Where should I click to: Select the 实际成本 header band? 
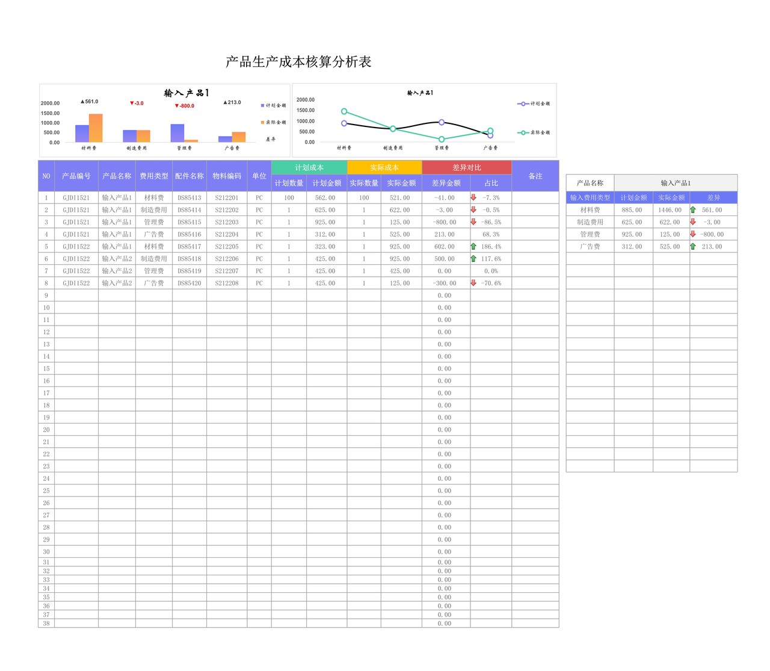(x=385, y=167)
